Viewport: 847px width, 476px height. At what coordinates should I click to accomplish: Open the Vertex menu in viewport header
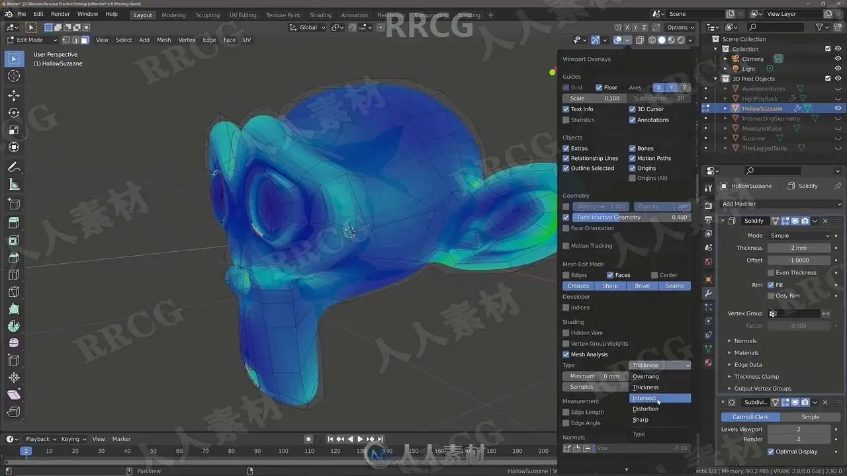[187, 40]
